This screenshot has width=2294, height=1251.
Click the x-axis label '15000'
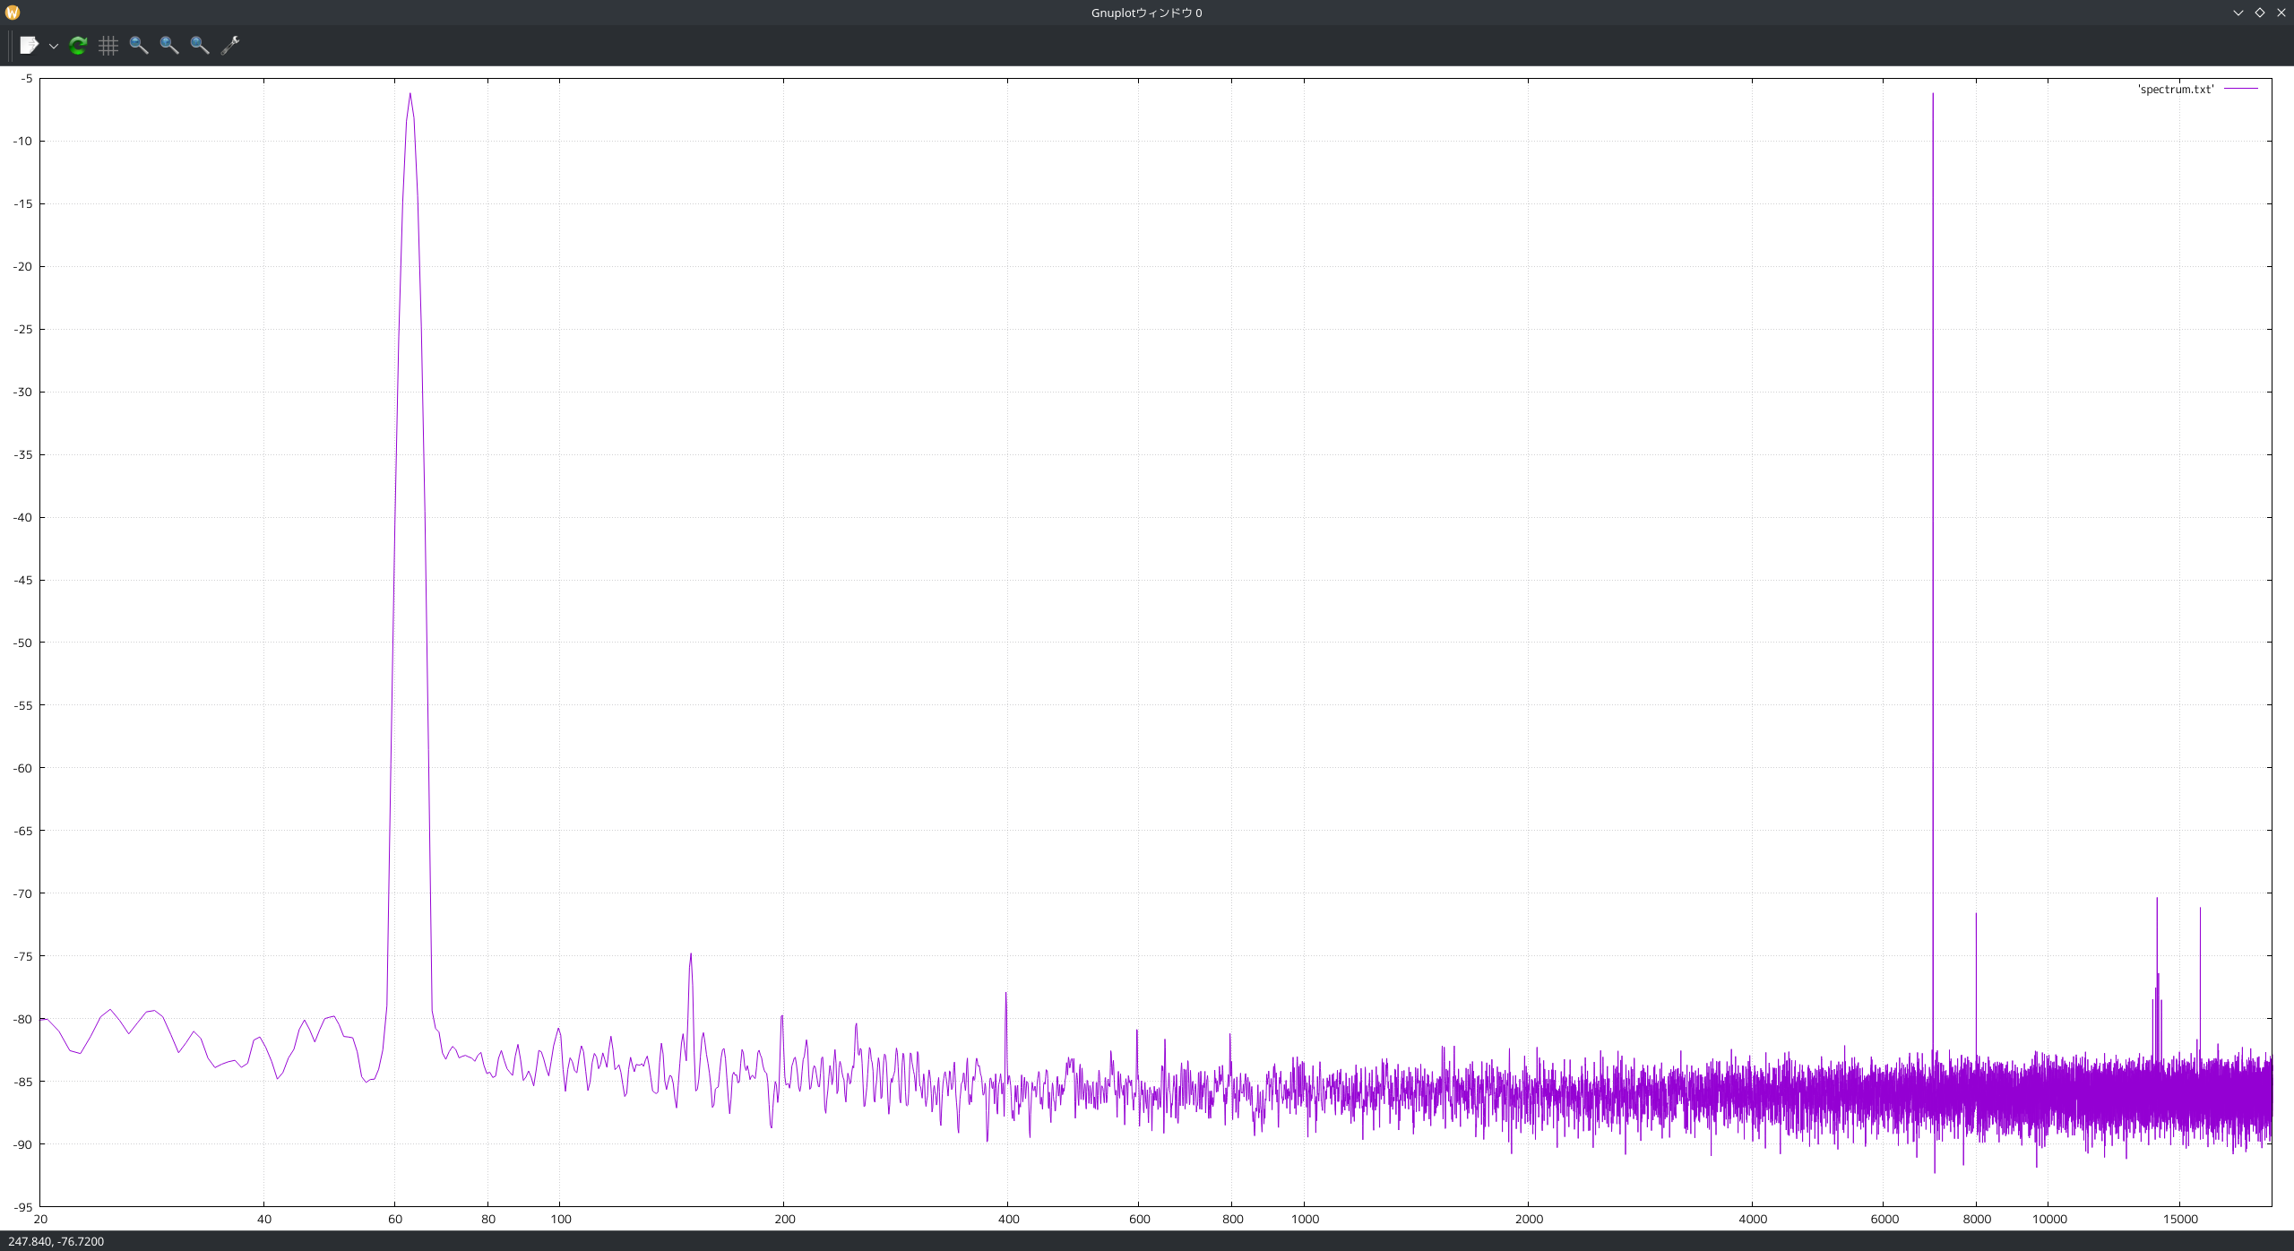tap(2180, 1219)
